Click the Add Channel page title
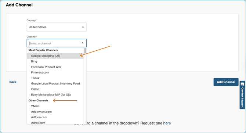The image size is (246, 133). click(19, 5)
